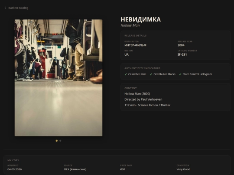Image resolution: width=234 pixels, height=175 pixels.
Task: Go back via 'Back to catalog' link
Action: (x=16, y=8)
